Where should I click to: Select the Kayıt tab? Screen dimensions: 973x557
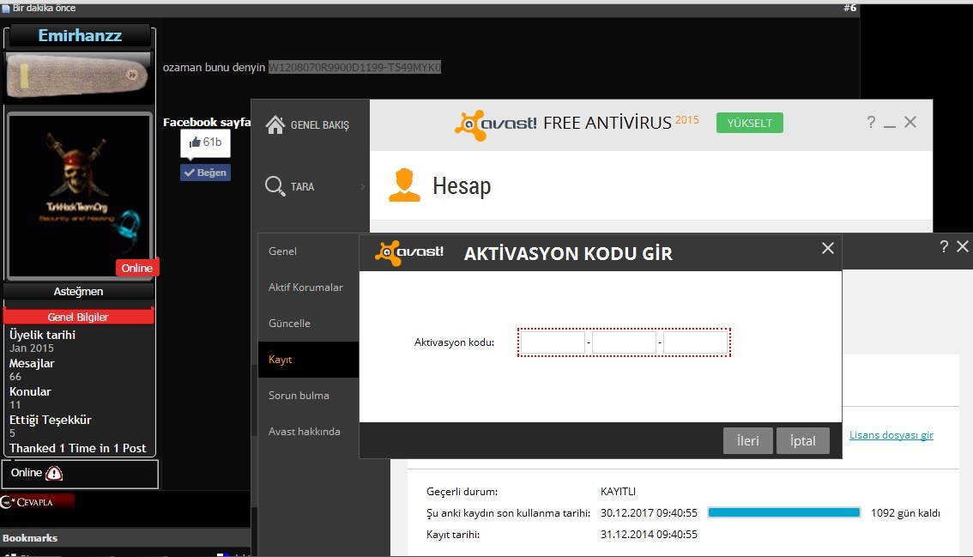(308, 359)
